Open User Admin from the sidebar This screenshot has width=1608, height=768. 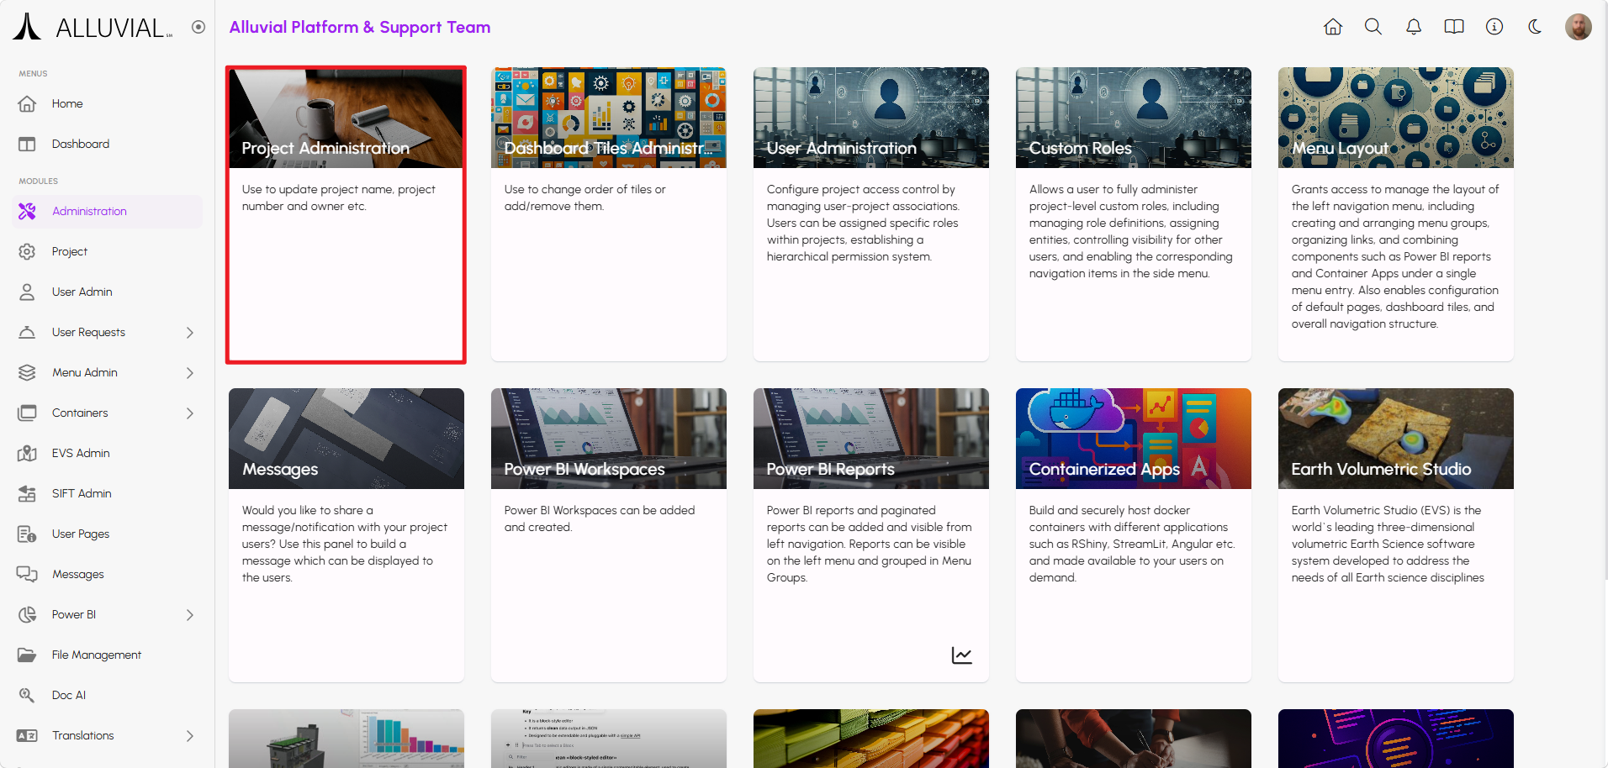pos(108,292)
